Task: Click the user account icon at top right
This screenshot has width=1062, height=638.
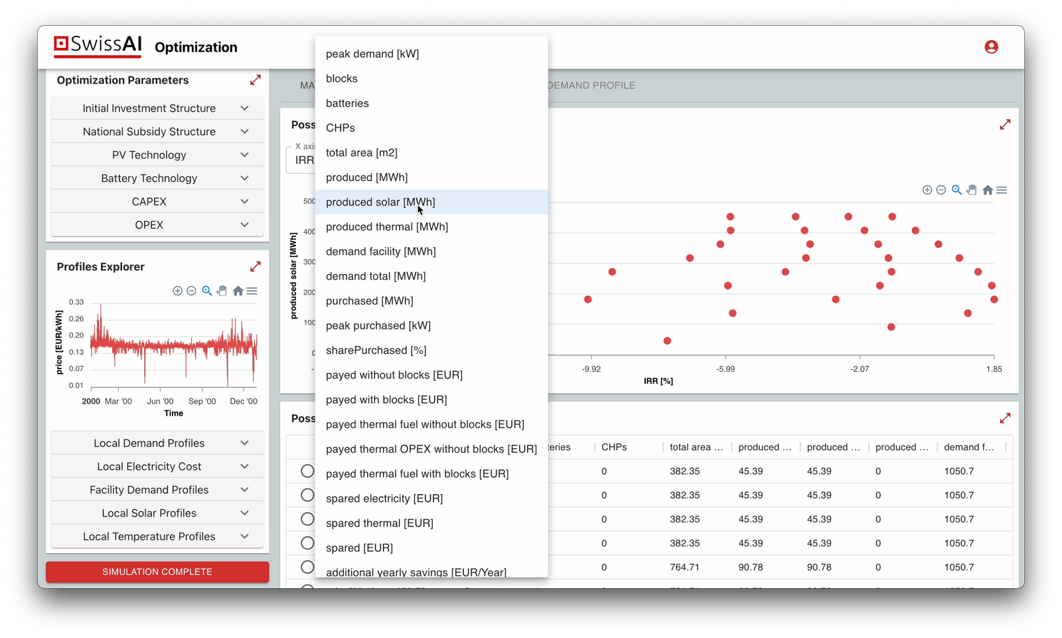Action: (990, 46)
